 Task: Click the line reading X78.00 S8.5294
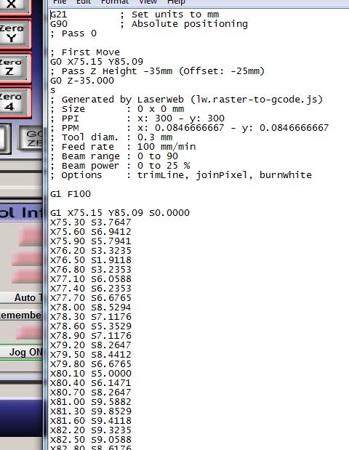point(90,308)
